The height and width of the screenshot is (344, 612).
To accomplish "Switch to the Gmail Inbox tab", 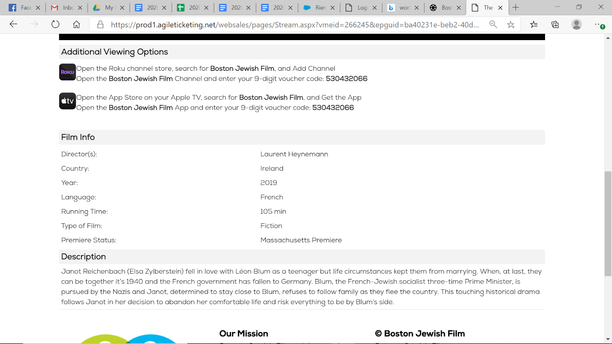I will click(x=62, y=8).
